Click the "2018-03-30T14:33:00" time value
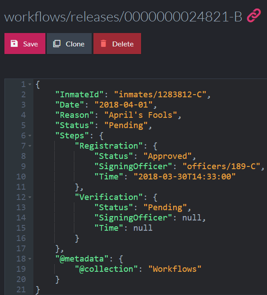Viewport: 267px width, 295px height. 185,177
